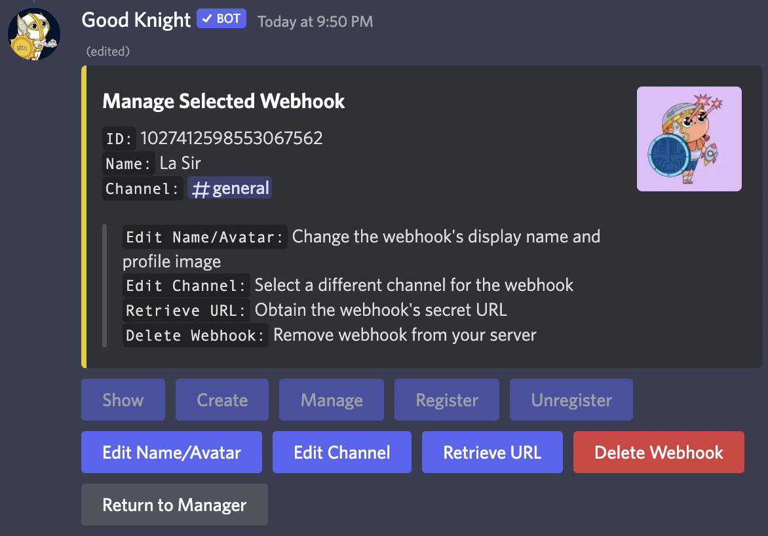Choose the Edit Channel button
Viewport: 768px width, 536px height.
click(342, 452)
